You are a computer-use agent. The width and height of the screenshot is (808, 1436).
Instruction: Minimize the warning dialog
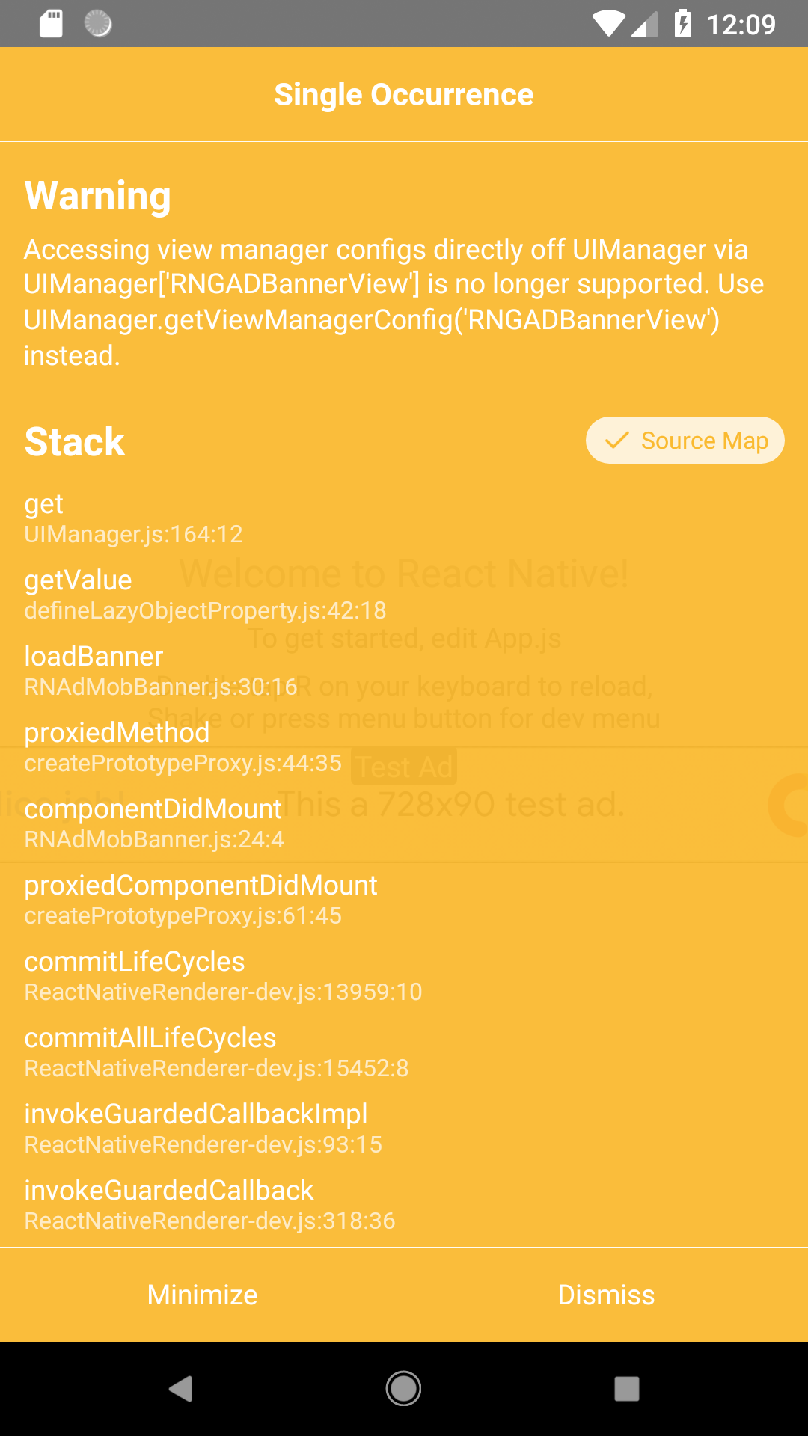point(201,1295)
